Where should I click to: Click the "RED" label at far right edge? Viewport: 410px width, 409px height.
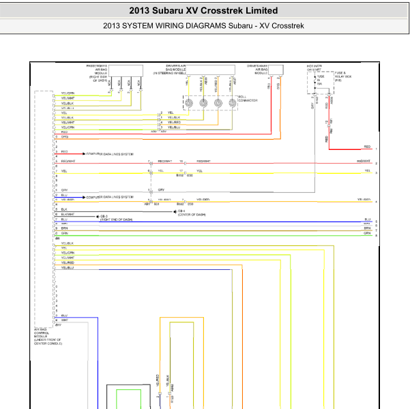tap(367, 147)
